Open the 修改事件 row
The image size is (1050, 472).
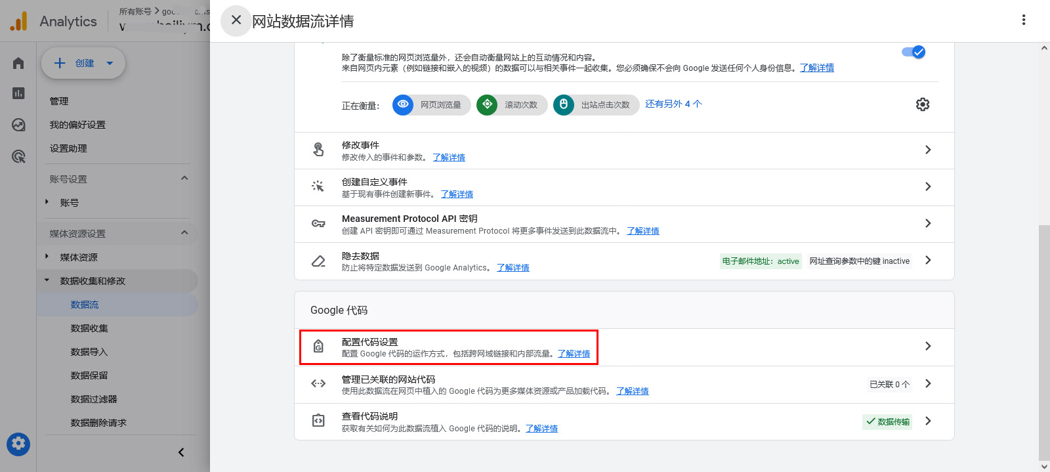[x=624, y=150]
